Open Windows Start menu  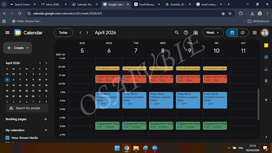point(117,148)
